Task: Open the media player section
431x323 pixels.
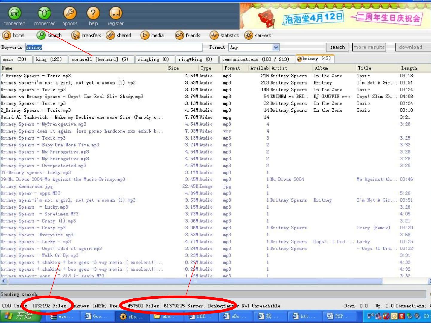Action: click(x=152, y=35)
